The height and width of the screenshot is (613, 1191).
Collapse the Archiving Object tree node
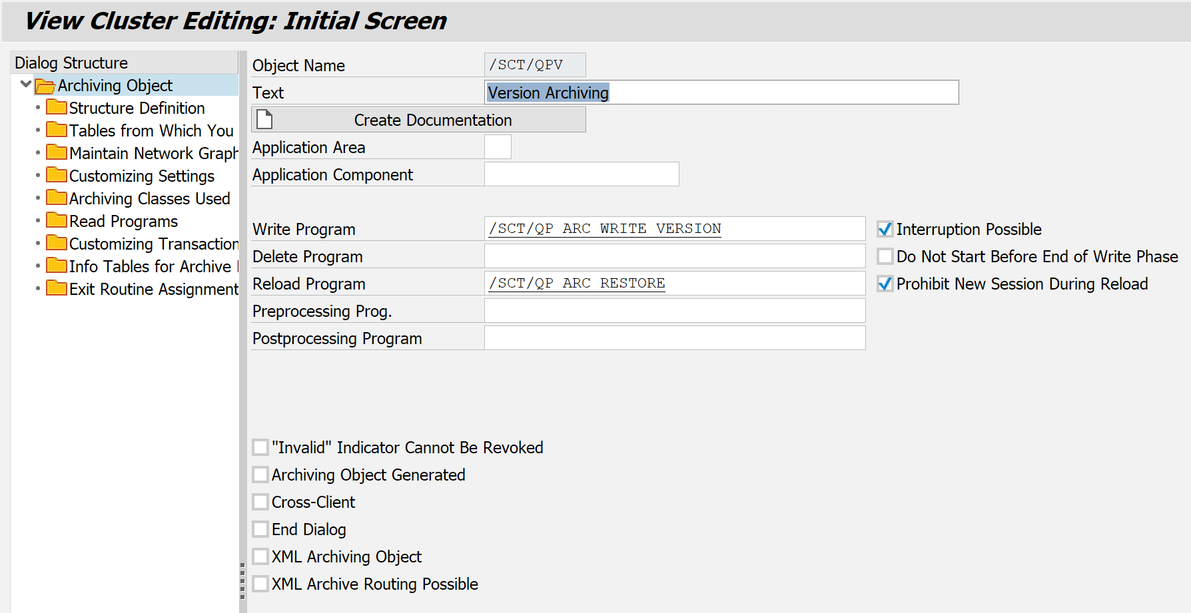[x=26, y=85]
